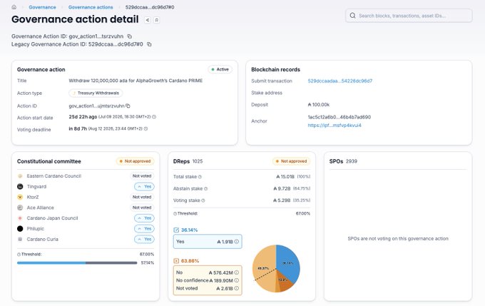Show info for Action start date time

tap(154, 117)
